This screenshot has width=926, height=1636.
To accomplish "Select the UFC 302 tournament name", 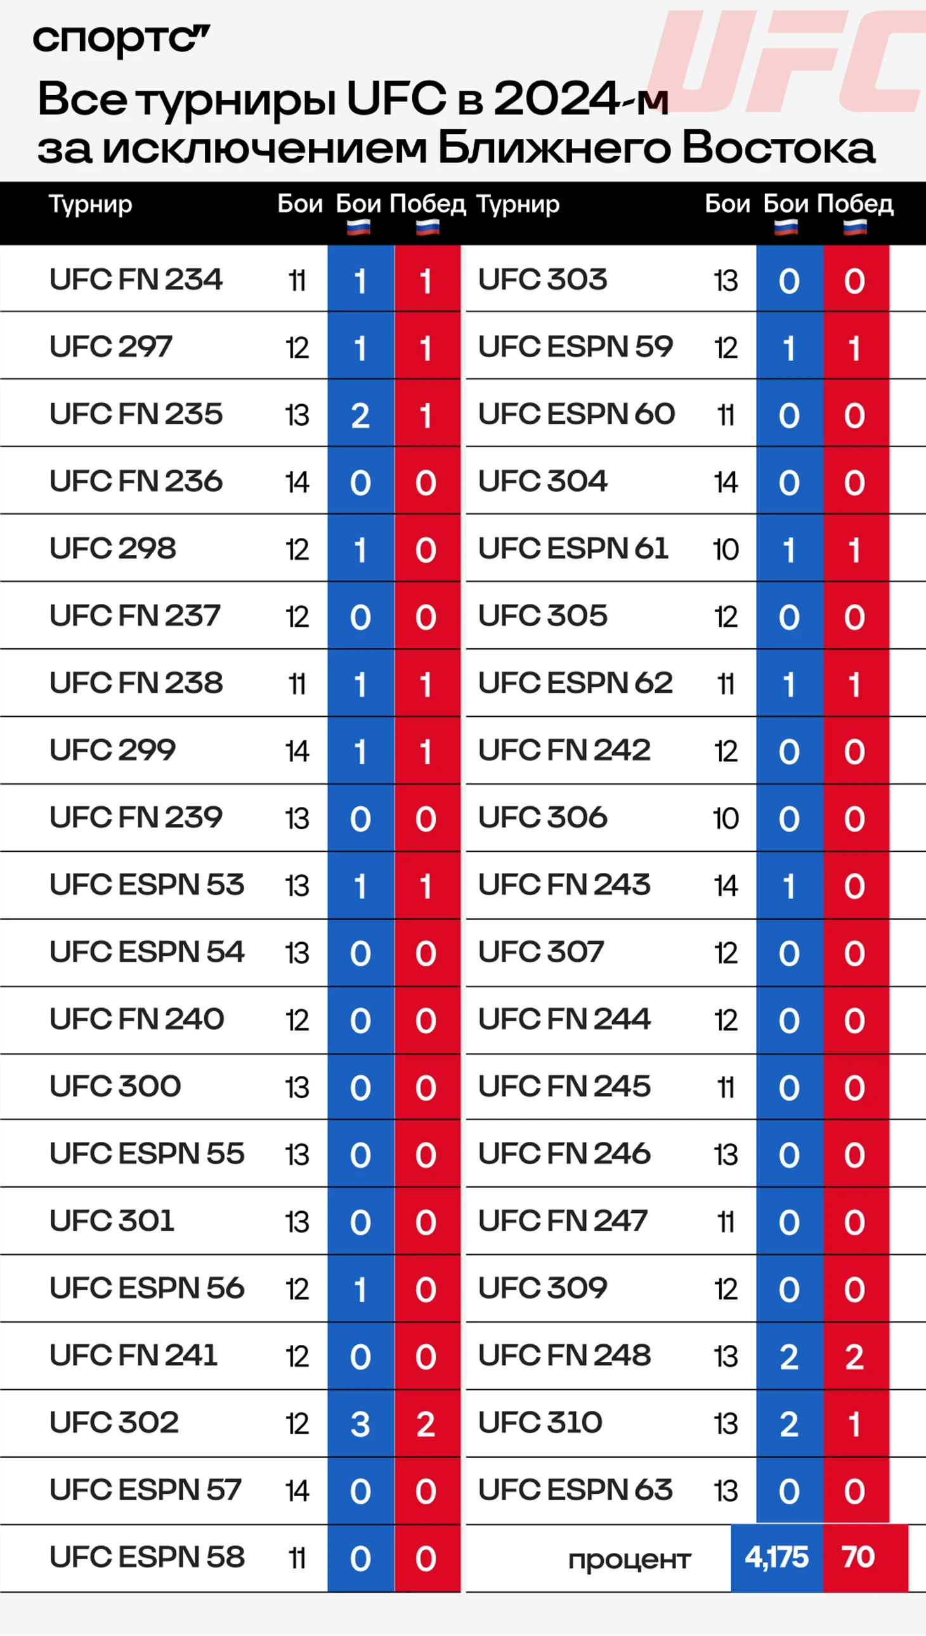I will [114, 1422].
